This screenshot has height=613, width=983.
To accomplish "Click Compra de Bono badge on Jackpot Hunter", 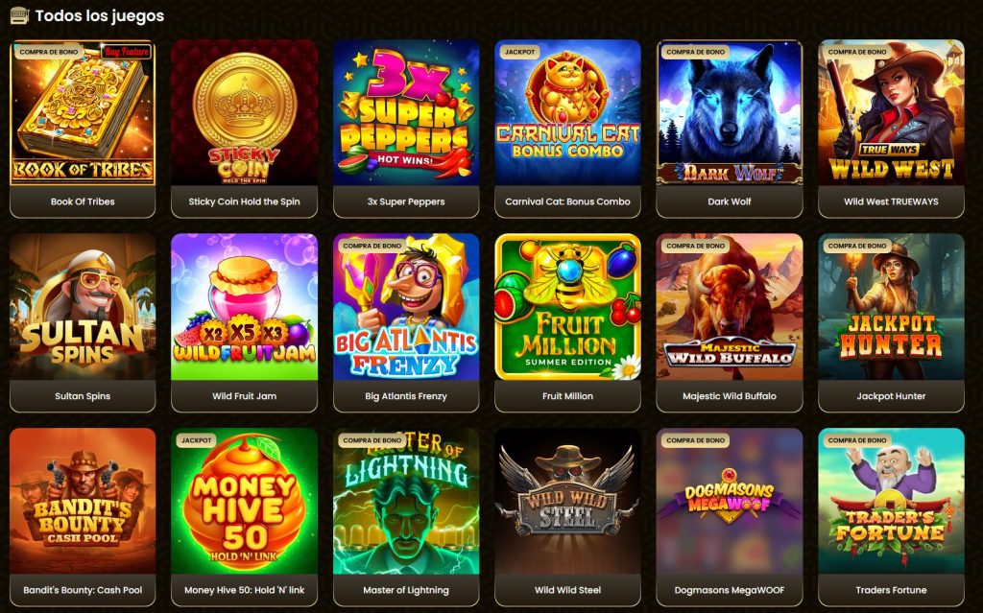I will tap(857, 247).
